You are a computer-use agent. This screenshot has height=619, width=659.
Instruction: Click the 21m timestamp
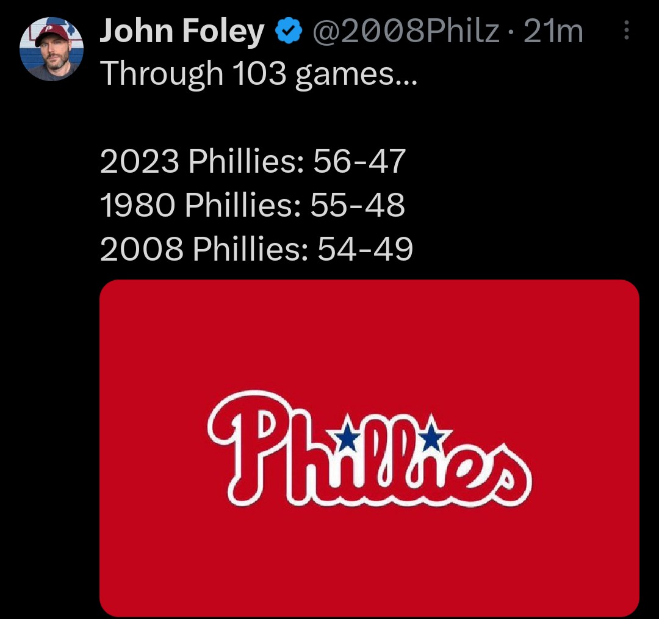pyautogui.click(x=553, y=32)
